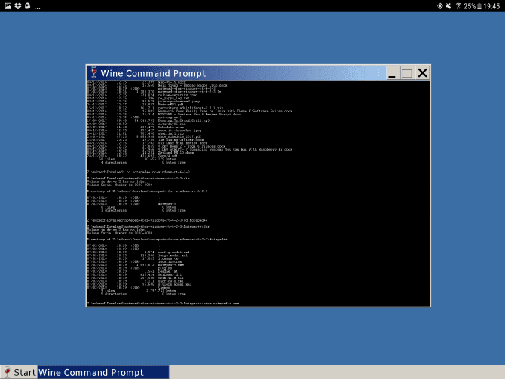
Task: Click the wine glass icon in title bar
Action: coord(93,73)
